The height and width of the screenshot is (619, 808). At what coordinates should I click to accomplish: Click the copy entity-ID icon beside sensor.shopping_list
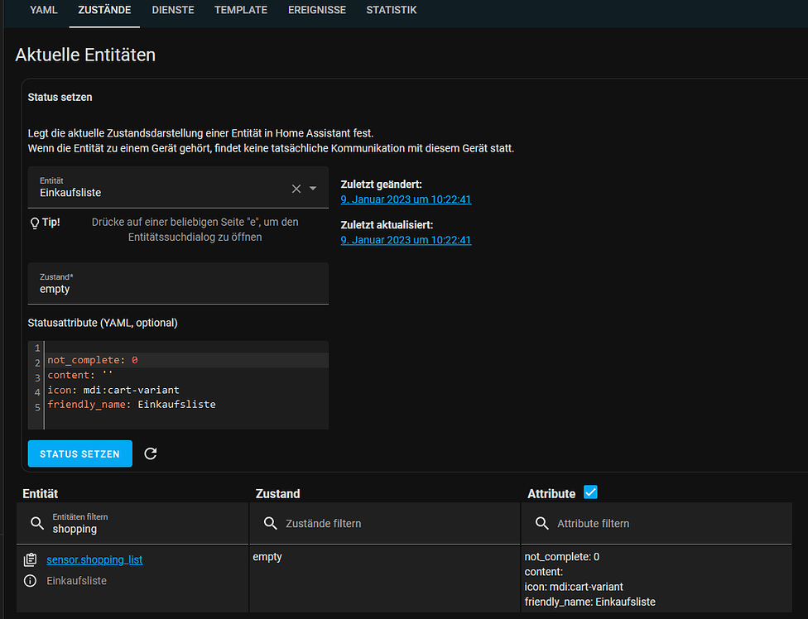pyautogui.click(x=31, y=559)
